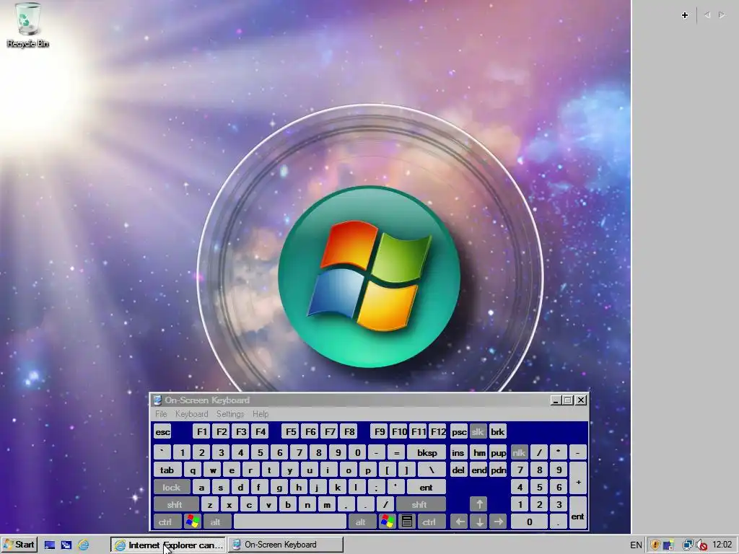Click the right-pointing triangle in the right panel

coord(722,15)
